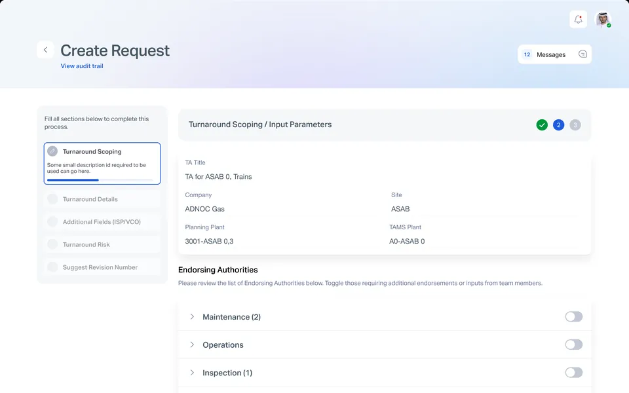Screen dimensions: 629x393
Task: Click the Maintenance (2) label
Action: pos(231,317)
